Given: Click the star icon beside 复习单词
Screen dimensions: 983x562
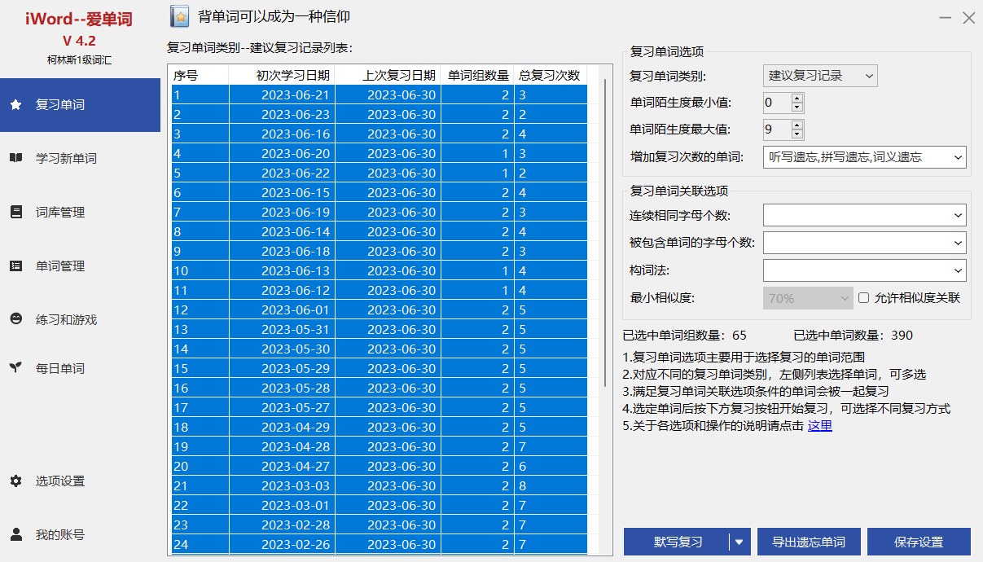Looking at the screenshot, I should click(15, 105).
